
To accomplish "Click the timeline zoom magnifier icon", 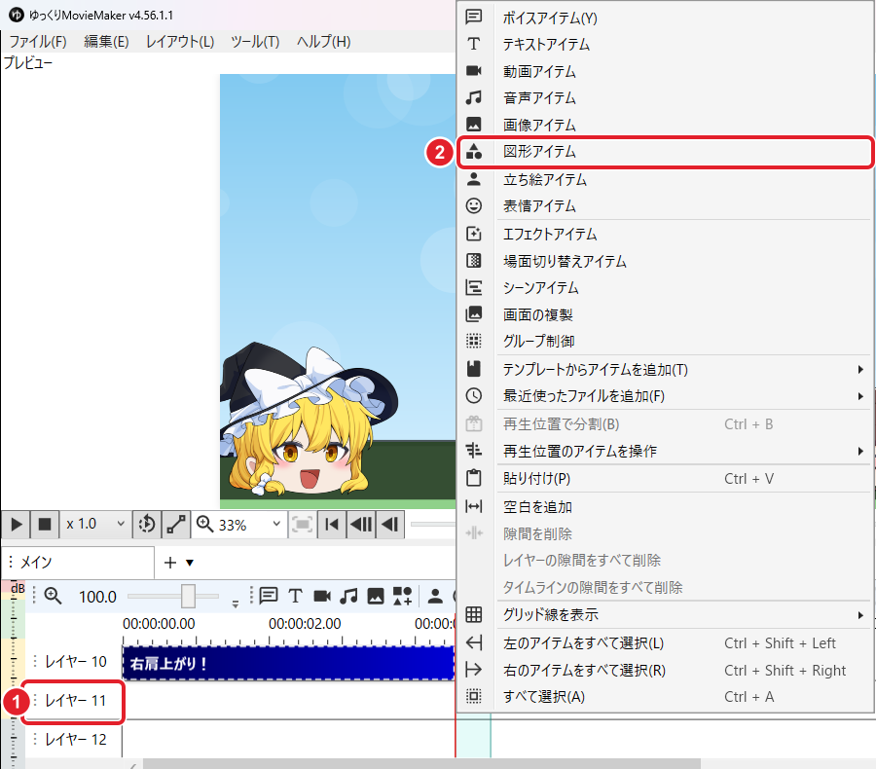I will point(54,596).
